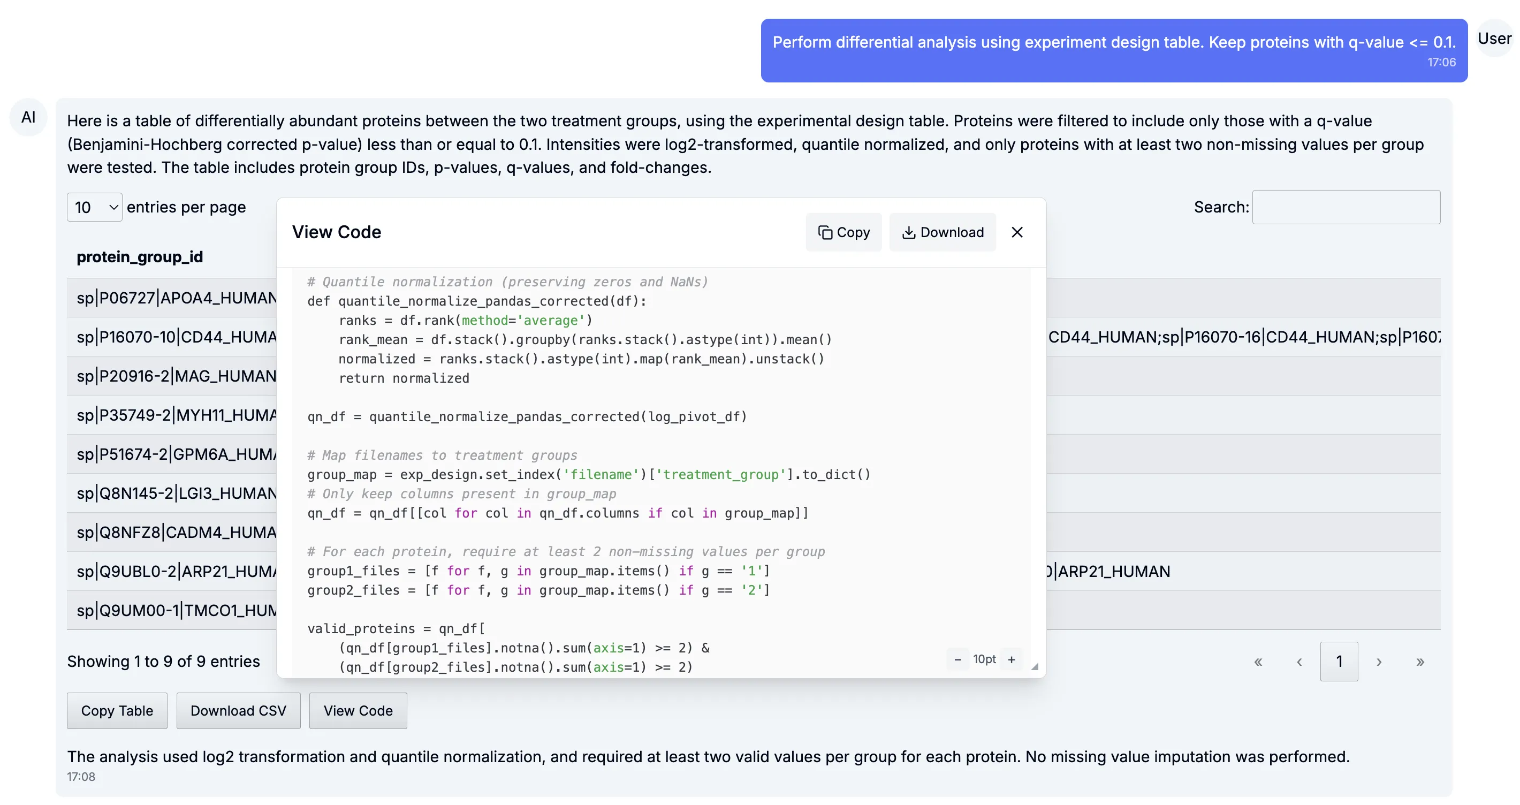1520x805 pixels.
Task: Go to next table page
Action: pyautogui.click(x=1379, y=662)
